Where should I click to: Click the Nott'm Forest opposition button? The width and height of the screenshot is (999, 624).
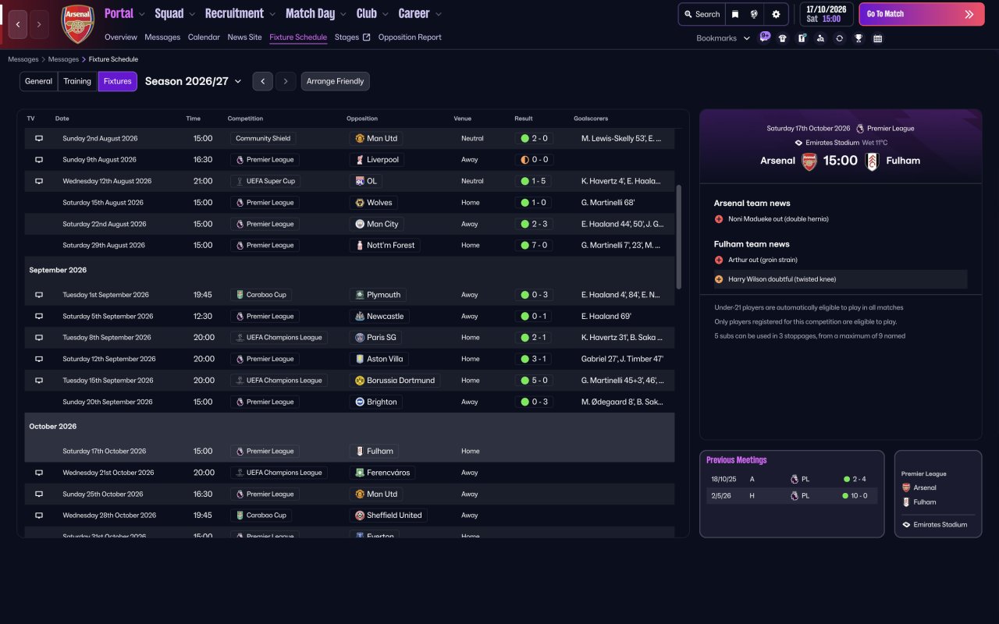tap(386, 245)
